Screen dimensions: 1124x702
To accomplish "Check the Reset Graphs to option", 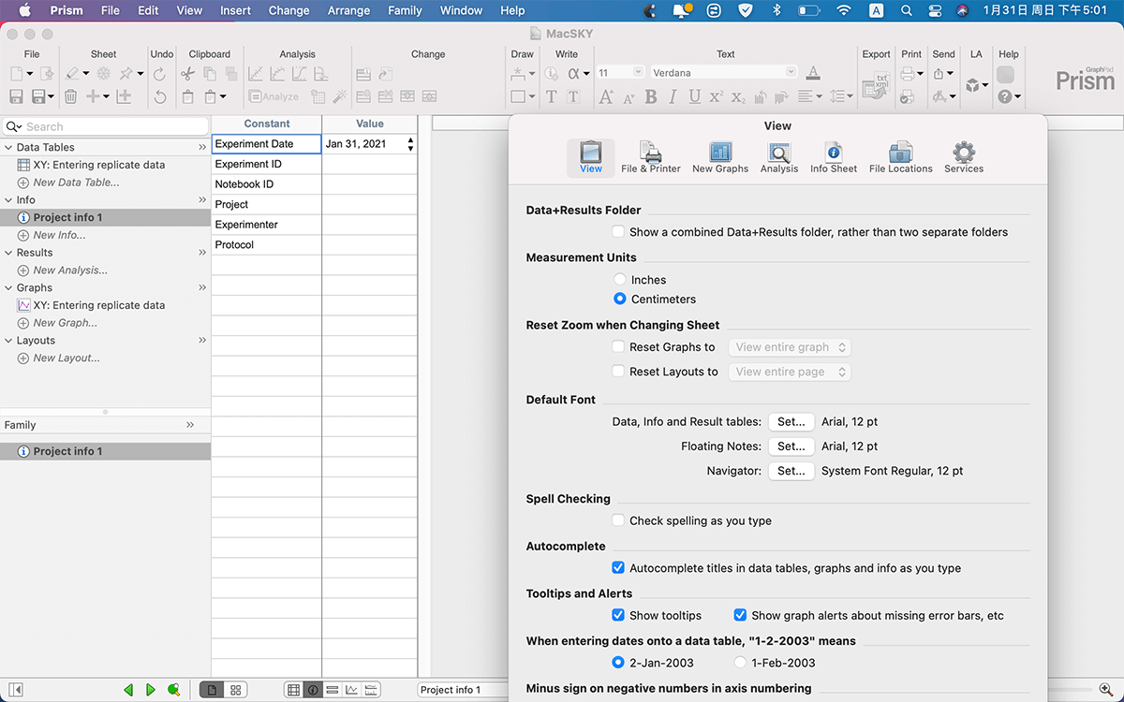I will pos(618,346).
